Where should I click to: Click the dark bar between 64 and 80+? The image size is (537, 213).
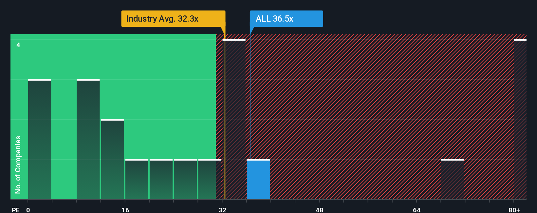[453, 180]
